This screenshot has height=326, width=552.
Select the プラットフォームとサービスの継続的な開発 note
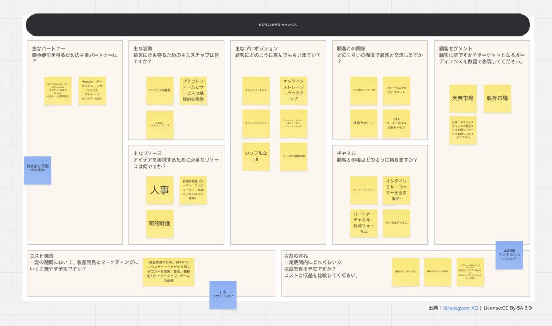[193, 90]
